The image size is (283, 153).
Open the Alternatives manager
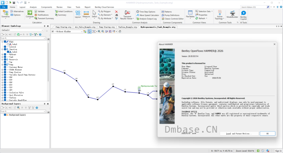tap(17, 11)
